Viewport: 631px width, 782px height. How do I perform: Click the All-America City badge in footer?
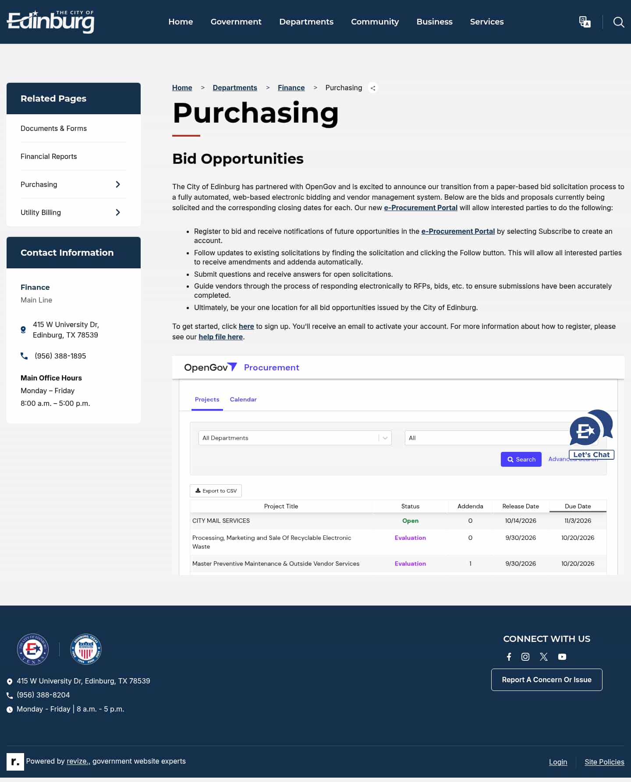[86, 649]
